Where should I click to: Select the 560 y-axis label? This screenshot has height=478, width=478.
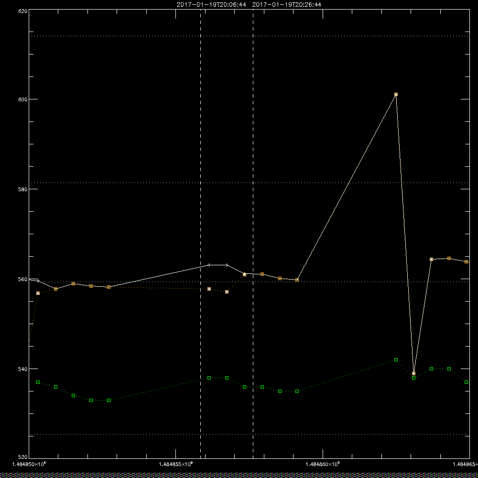[23, 279]
